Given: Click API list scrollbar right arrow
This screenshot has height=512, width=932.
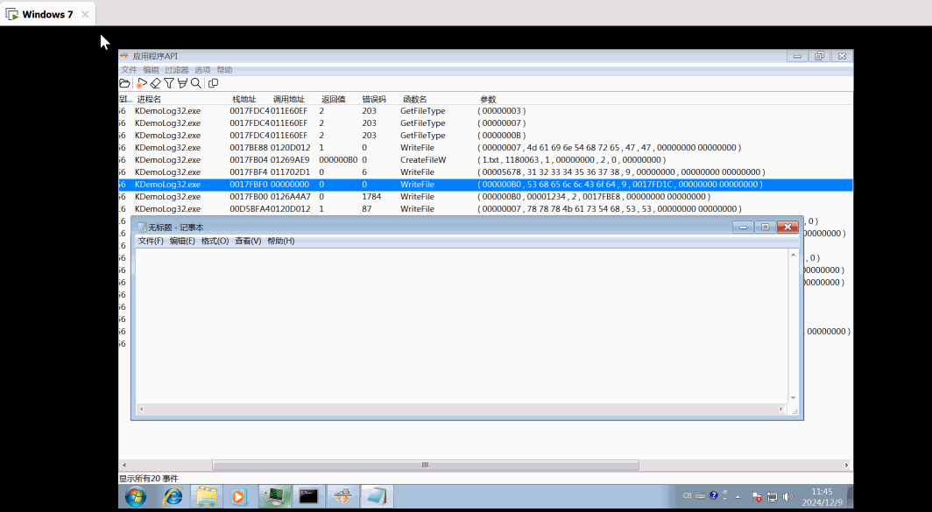Looking at the screenshot, I should tap(847, 465).
